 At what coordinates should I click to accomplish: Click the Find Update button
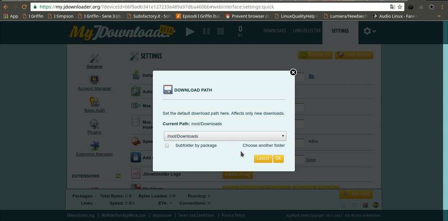point(354,55)
